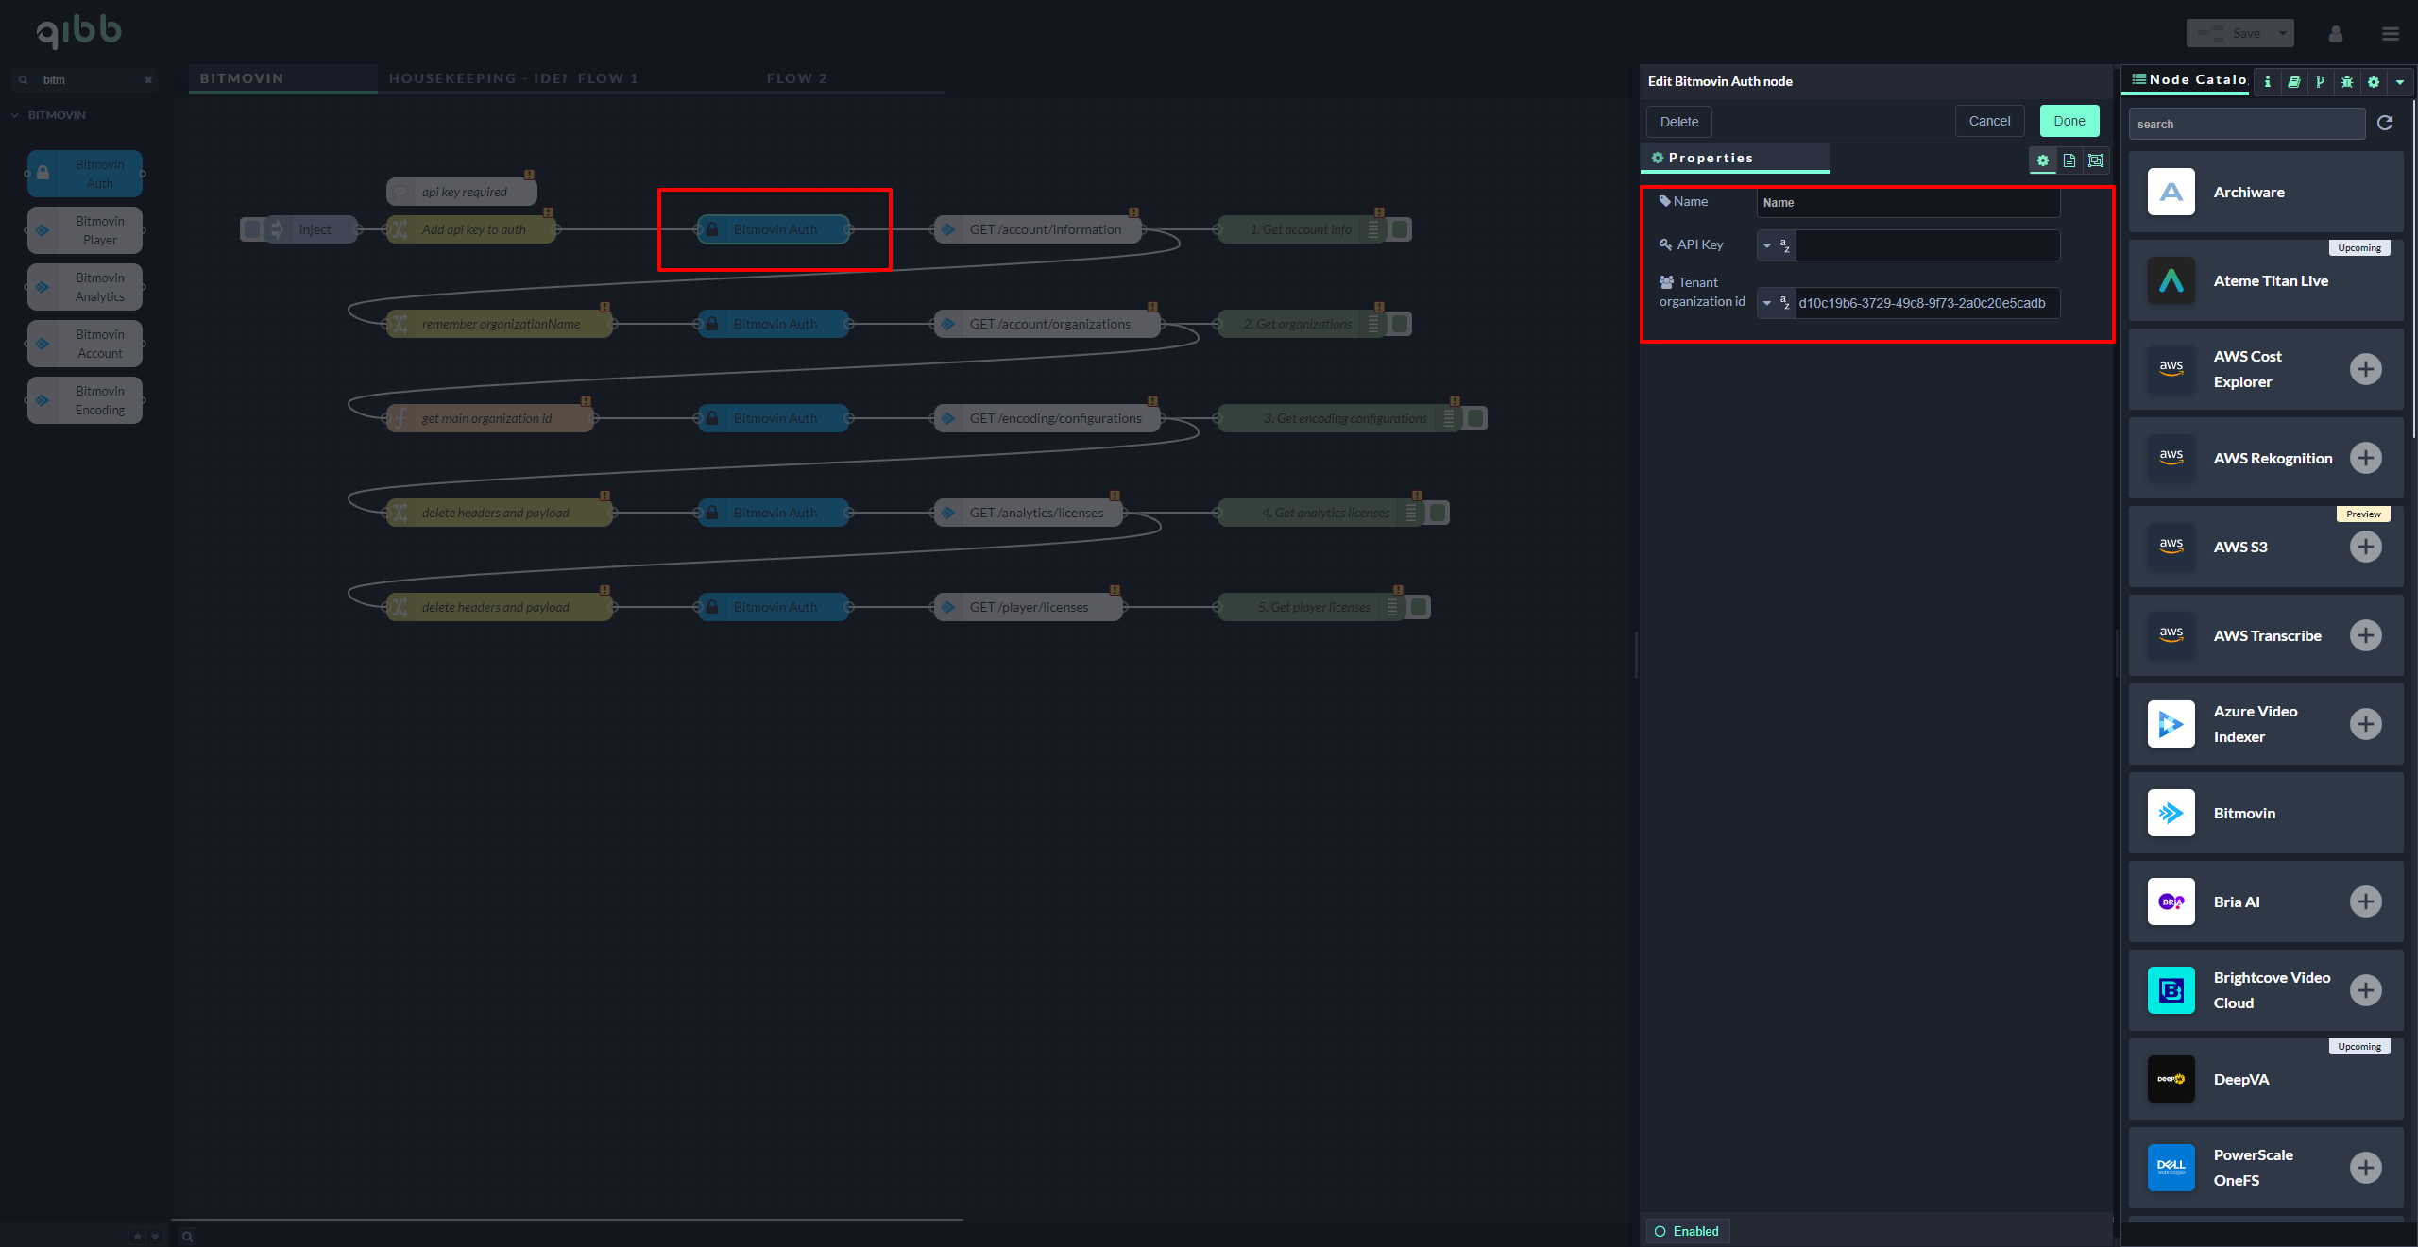The width and height of the screenshot is (2418, 1247).
Task: Toggle the Enabled state of node
Action: tap(1688, 1231)
